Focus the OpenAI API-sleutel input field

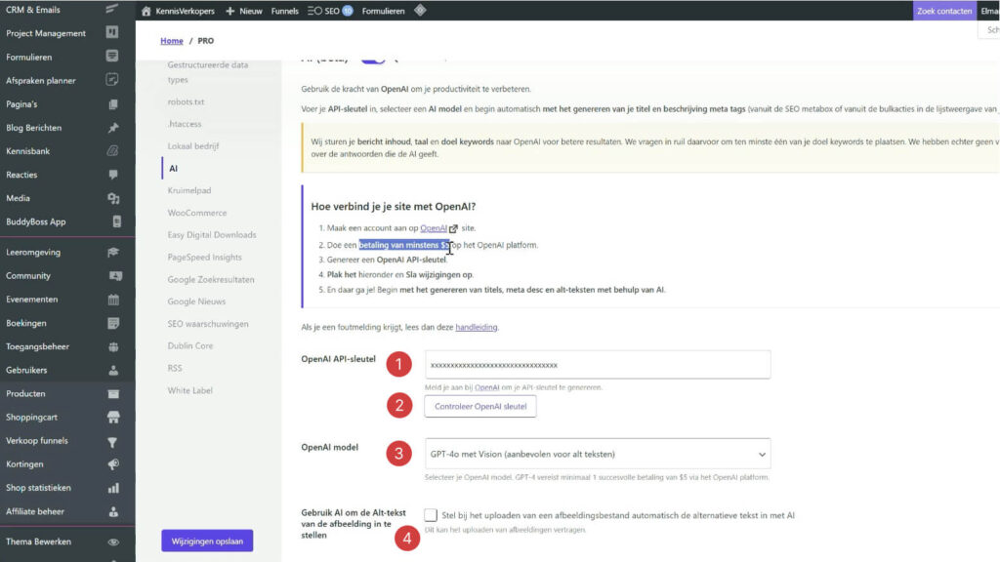click(598, 365)
